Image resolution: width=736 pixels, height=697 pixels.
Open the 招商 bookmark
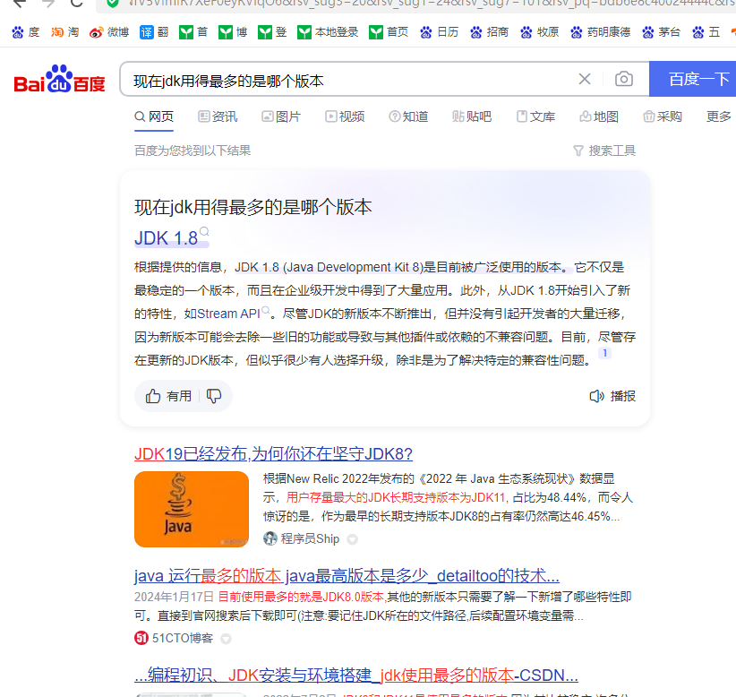tap(489, 32)
